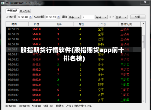Click the scrollbar down arrow

pyautogui.click(x=143, y=101)
